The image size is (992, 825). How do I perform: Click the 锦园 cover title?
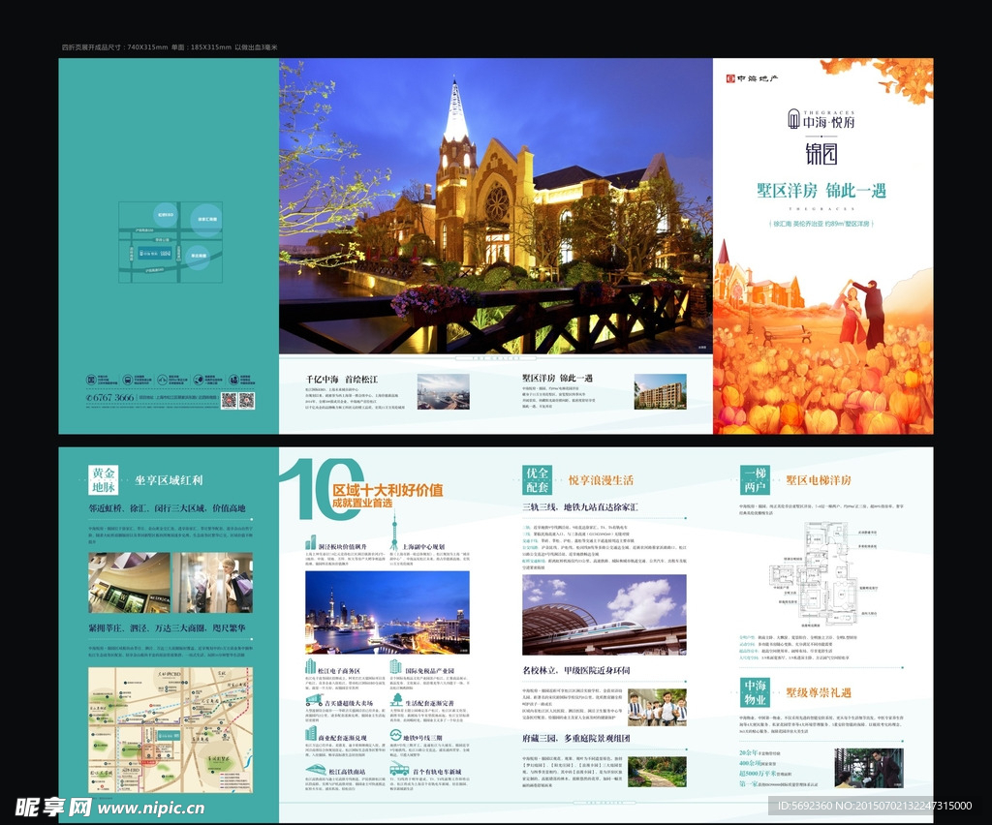tap(821, 154)
